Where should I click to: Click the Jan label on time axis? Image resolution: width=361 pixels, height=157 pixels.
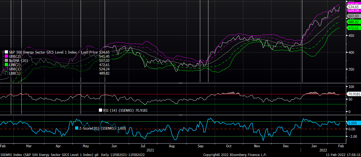pyautogui.click(x=314, y=146)
